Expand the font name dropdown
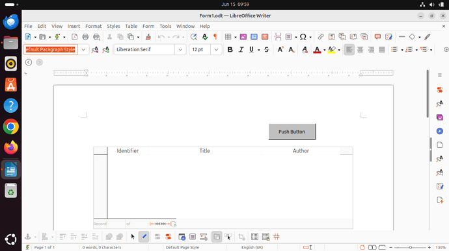Screen dimensions: 449x251 (x=180, y=50)
